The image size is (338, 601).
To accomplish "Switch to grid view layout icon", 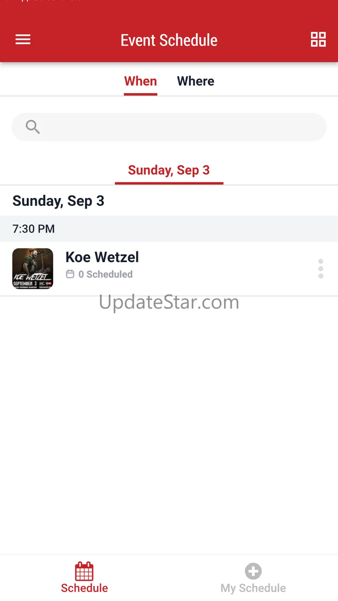I will [318, 39].
